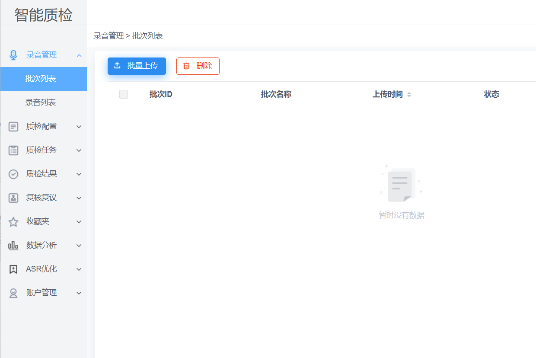This screenshot has width=536, height=358.
Task: Expand the 质检任务 submenu arrow
Action: coord(79,150)
